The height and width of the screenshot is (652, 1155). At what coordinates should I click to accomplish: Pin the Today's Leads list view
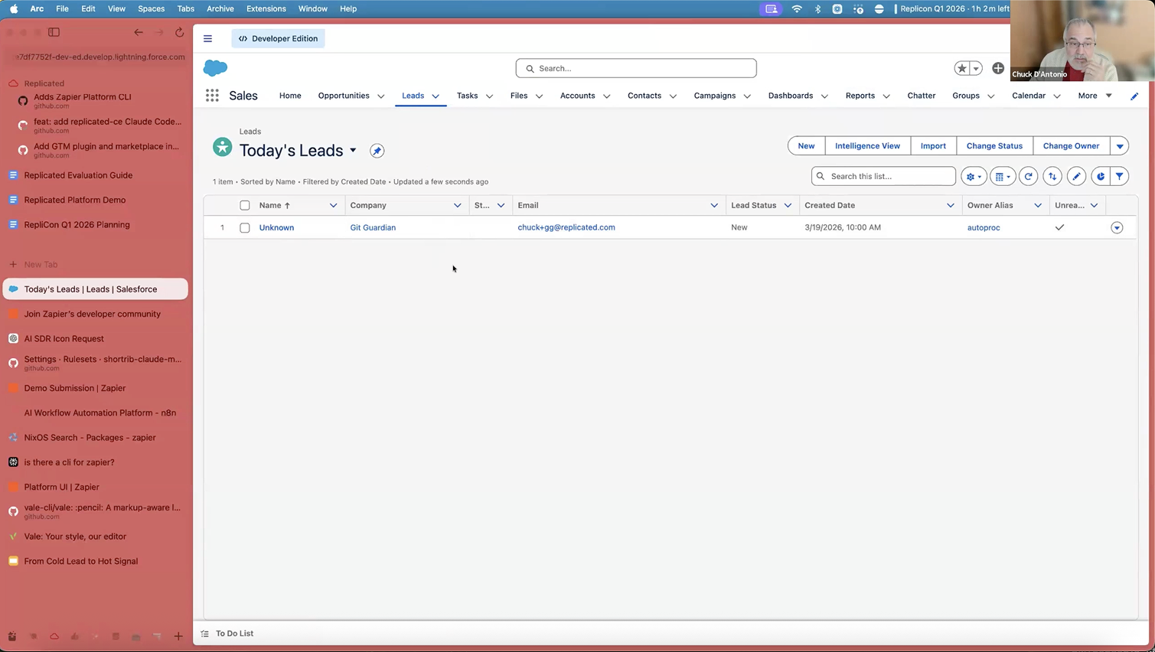coord(377,151)
